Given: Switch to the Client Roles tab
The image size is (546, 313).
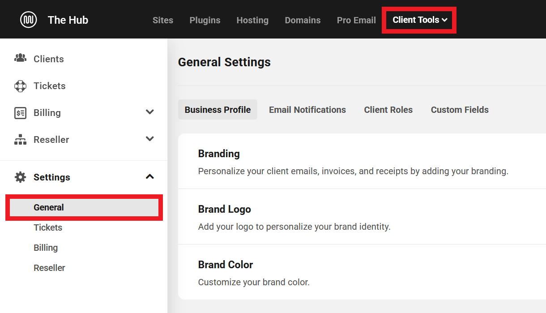Looking at the screenshot, I should (x=388, y=110).
